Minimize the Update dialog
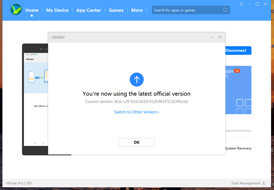Viewport: 274px width, 190px height. (x=212, y=37)
